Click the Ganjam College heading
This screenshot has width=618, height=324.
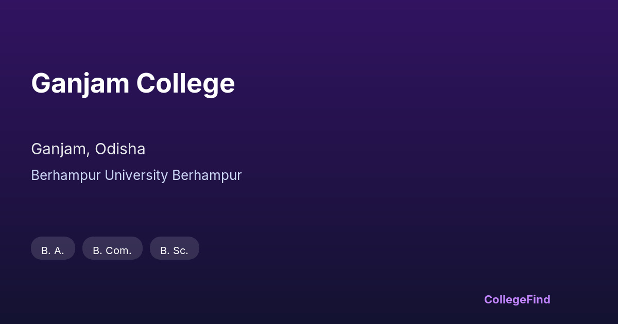click(x=133, y=83)
